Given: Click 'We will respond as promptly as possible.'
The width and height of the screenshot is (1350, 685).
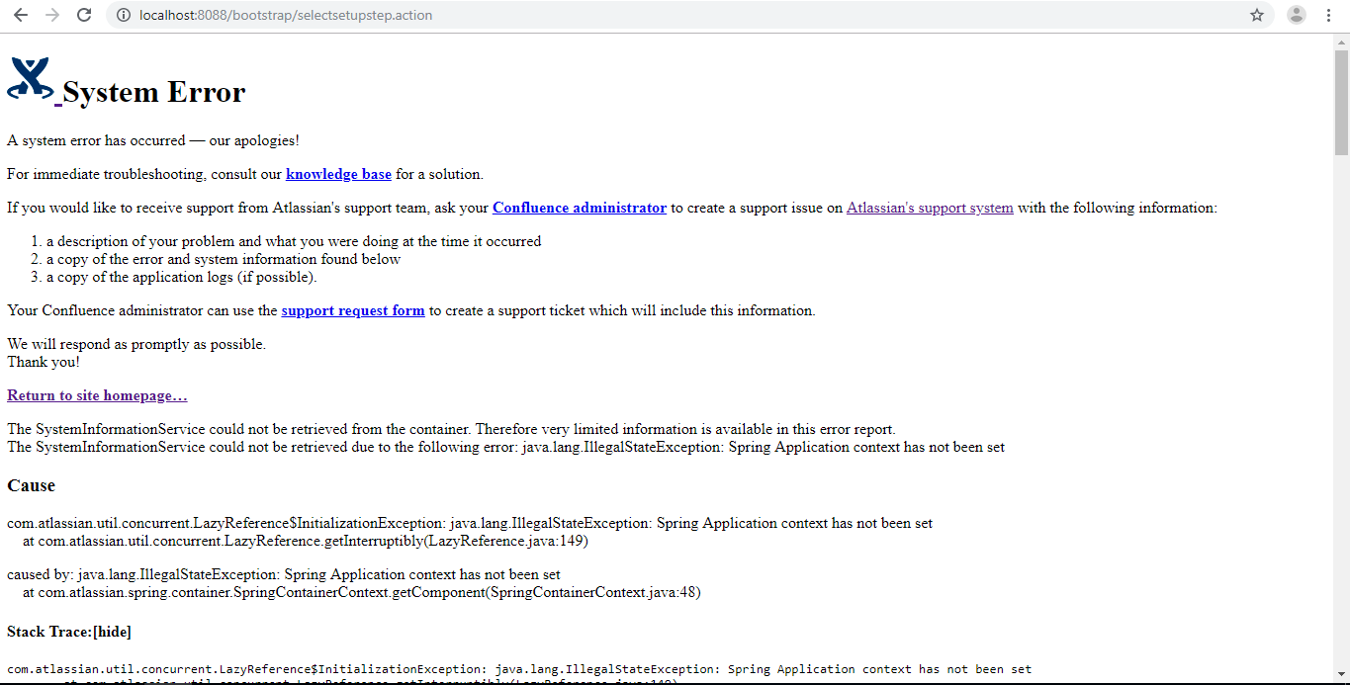Looking at the screenshot, I should tap(136, 344).
